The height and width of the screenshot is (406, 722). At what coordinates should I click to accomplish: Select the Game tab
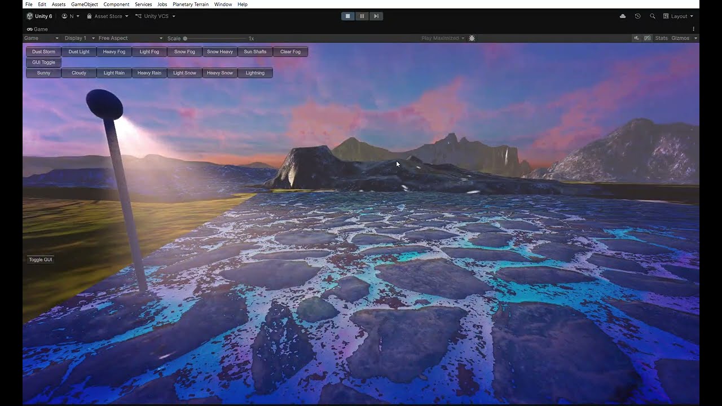[37, 29]
